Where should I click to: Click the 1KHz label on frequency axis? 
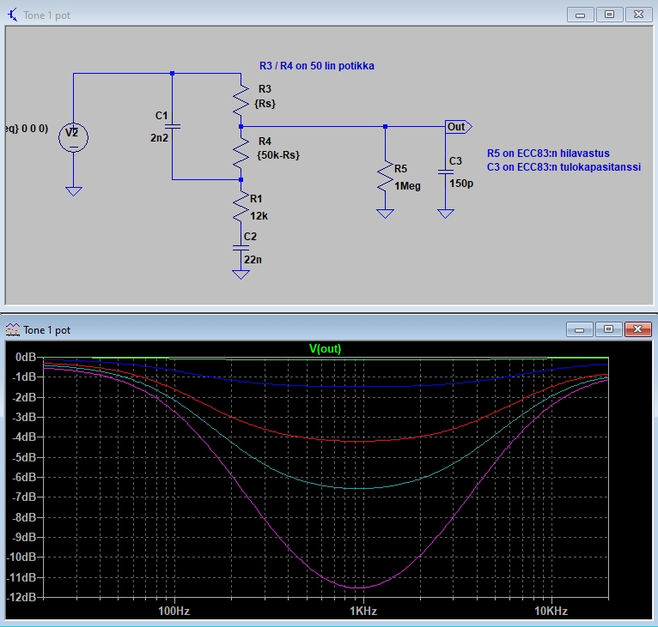coord(363,612)
